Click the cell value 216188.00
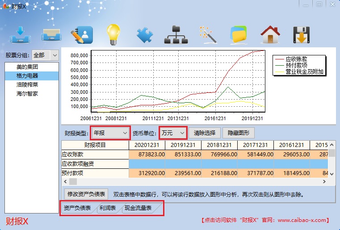 click(219, 173)
